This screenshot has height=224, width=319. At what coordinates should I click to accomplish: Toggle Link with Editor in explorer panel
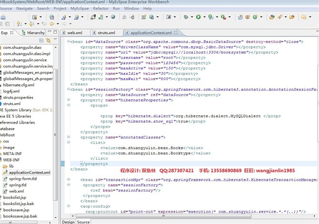(49, 40)
